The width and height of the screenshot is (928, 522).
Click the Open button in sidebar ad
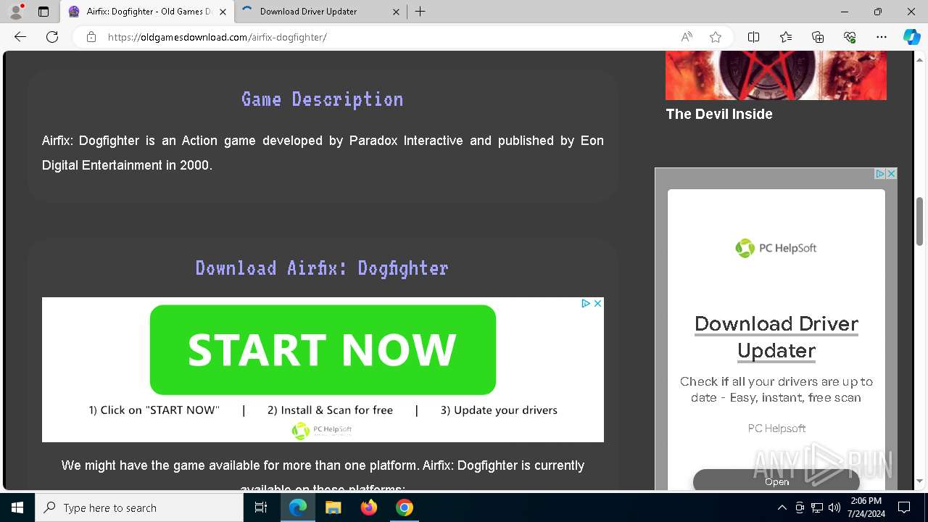(x=776, y=481)
